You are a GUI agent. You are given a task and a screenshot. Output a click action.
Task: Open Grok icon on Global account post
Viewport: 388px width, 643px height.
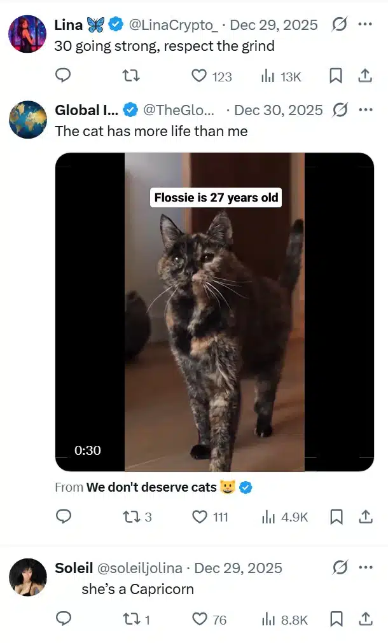340,110
